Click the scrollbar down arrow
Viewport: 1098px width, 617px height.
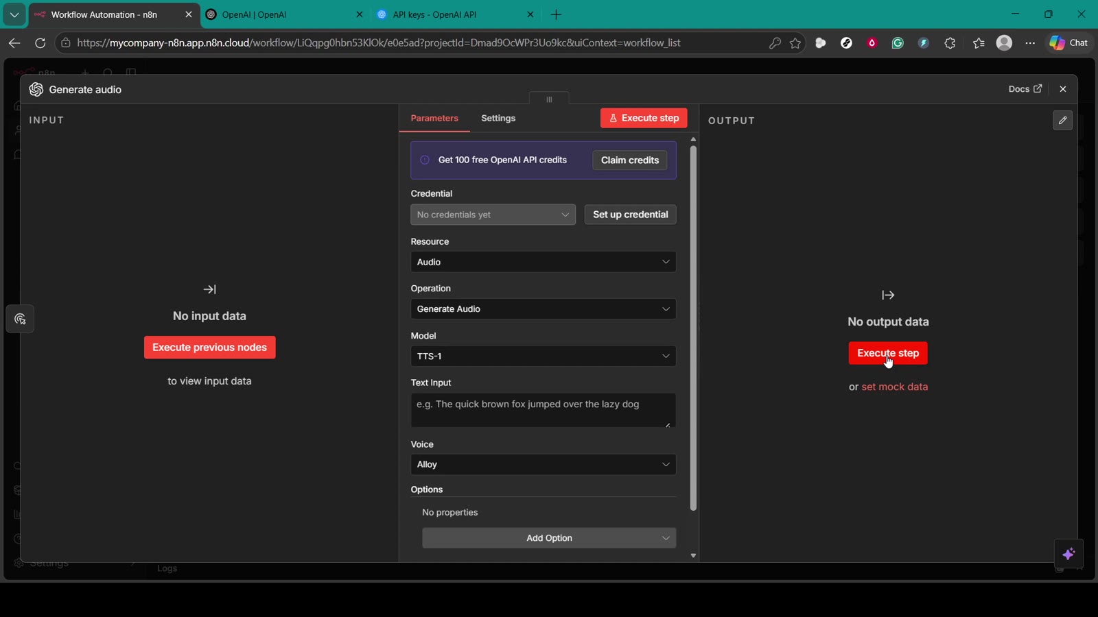pos(693,556)
